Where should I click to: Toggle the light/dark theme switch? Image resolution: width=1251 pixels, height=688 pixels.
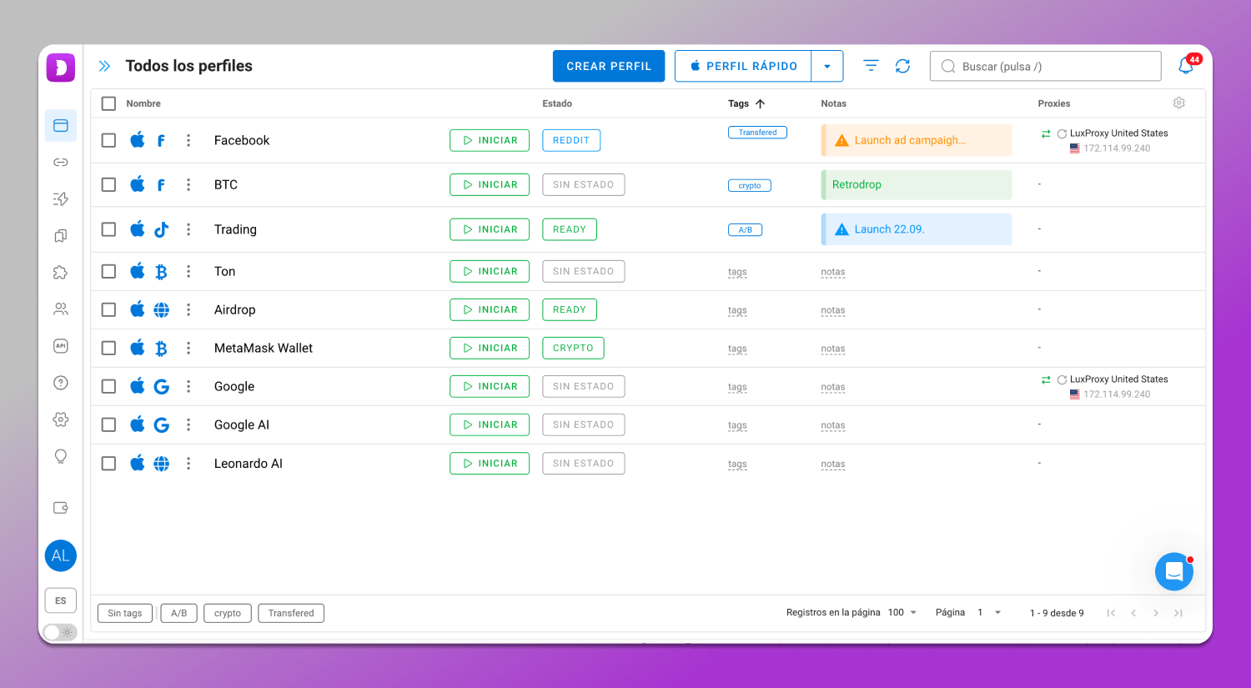pos(60,632)
